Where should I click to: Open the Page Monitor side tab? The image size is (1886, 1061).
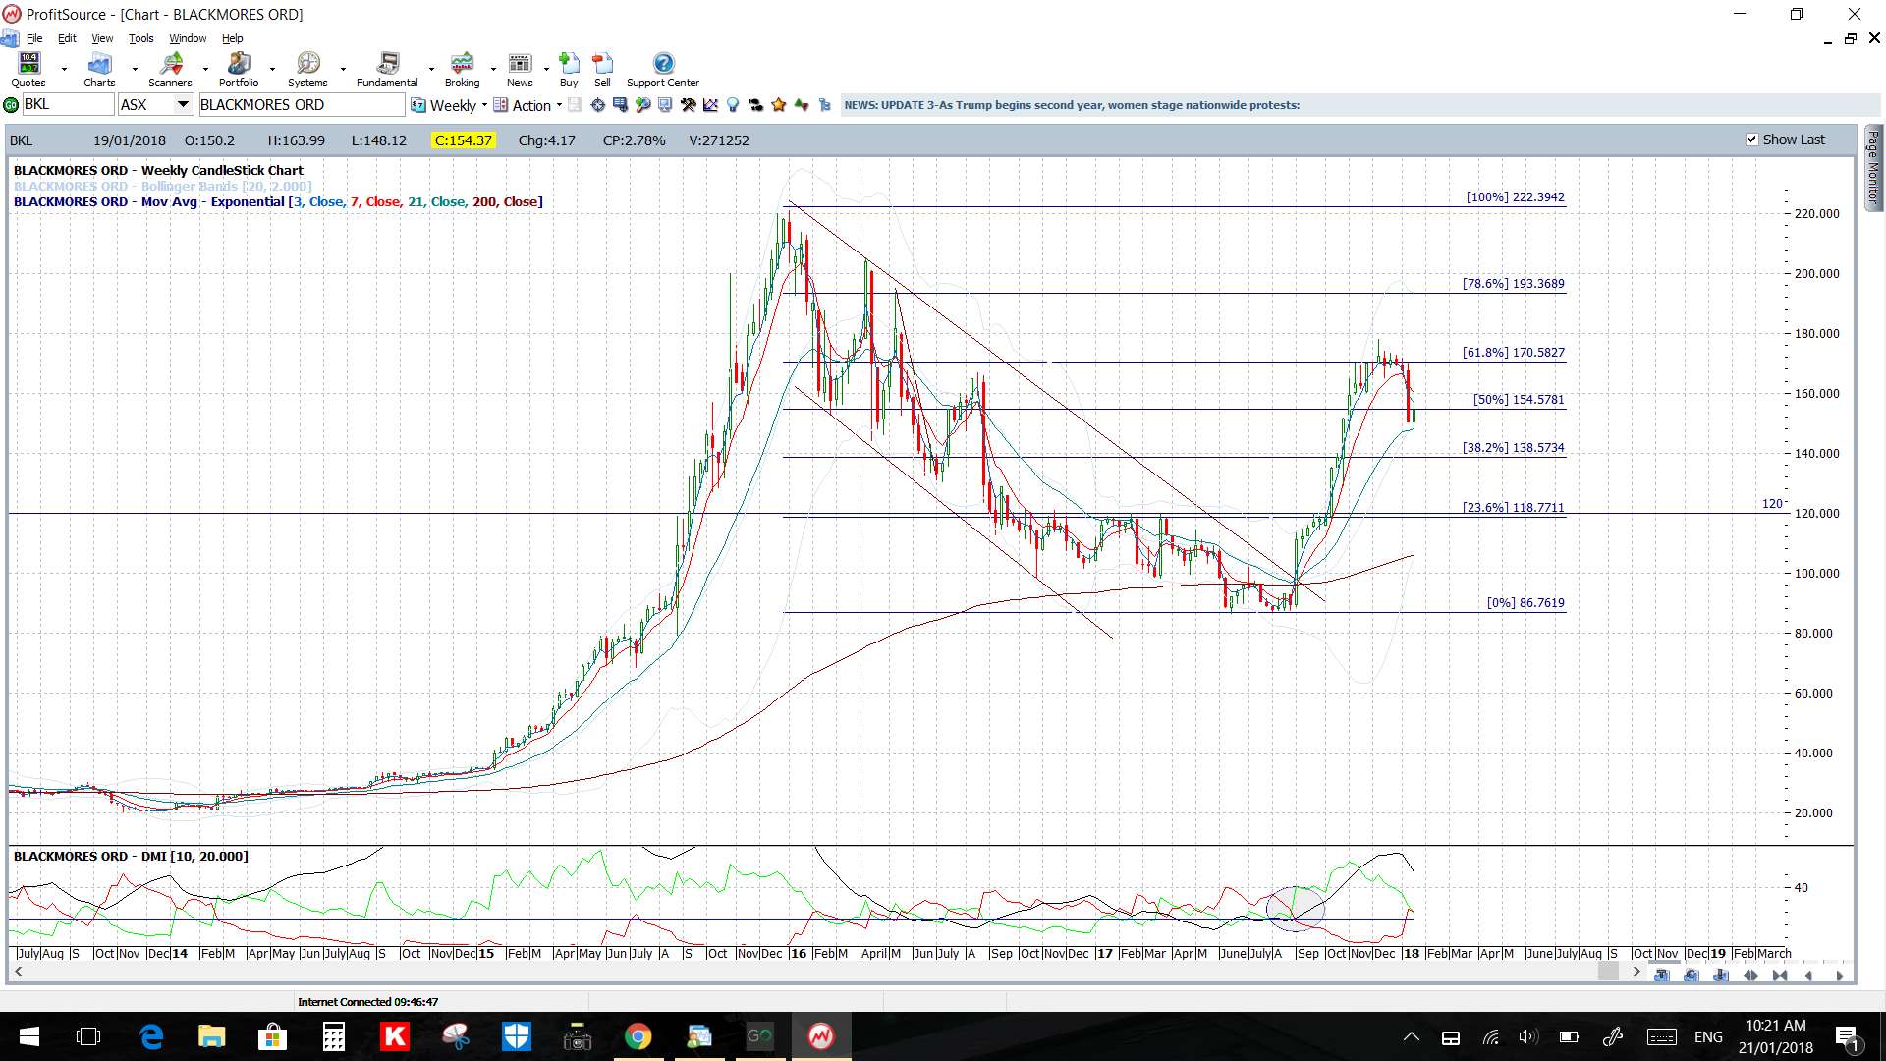tap(1873, 167)
